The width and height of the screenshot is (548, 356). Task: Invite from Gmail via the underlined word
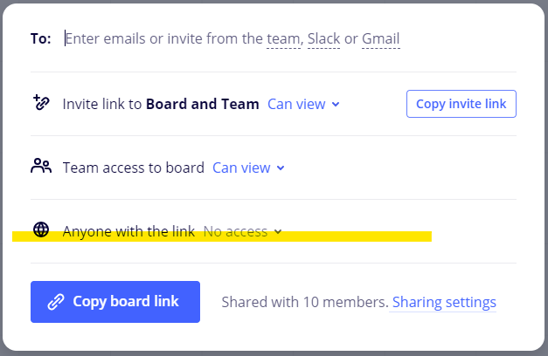pos(380,39)
